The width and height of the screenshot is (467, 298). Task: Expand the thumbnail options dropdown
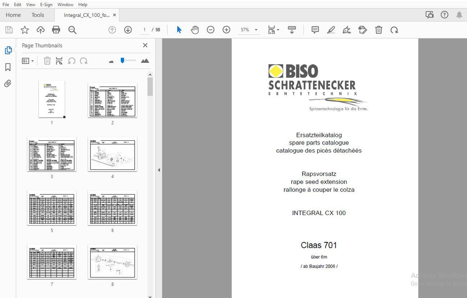pos(28,61)
